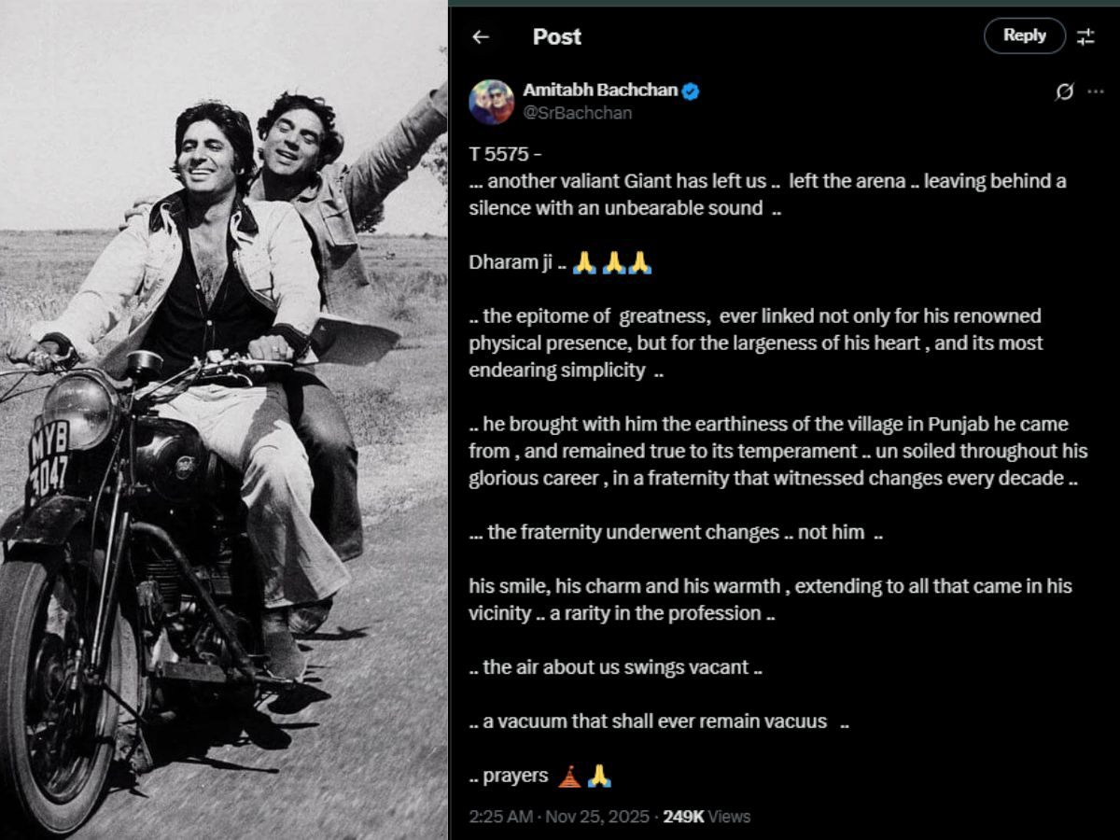The image size is (1120, 840).
Task: Click the folded hands emoji after the temple
Action: (599, 776)
